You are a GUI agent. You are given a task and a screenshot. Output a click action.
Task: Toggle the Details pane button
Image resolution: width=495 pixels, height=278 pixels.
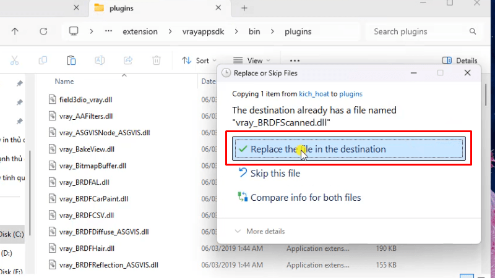click(x=460, y=61)
